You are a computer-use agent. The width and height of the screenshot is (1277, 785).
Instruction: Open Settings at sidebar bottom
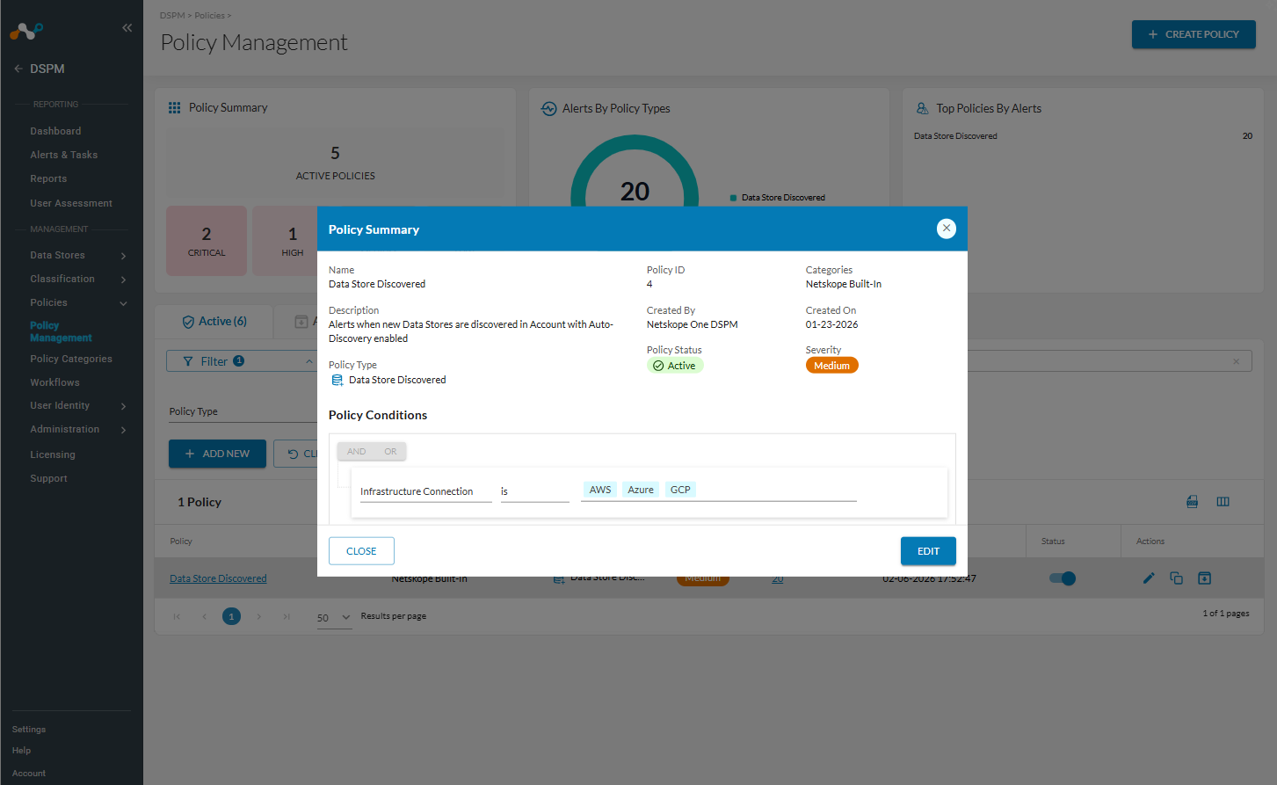[x=29, y=730]
